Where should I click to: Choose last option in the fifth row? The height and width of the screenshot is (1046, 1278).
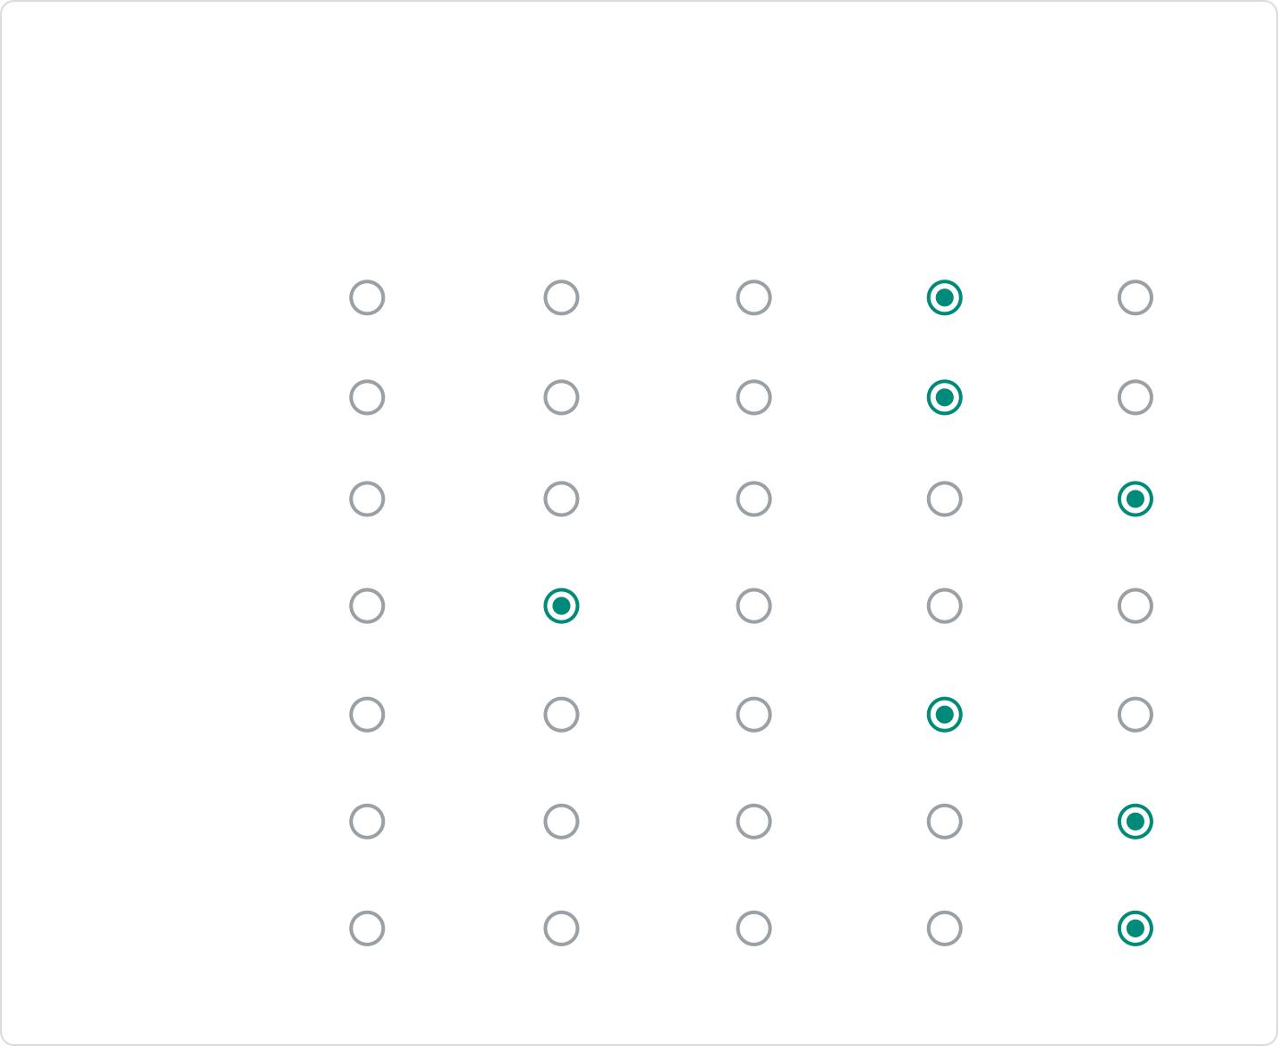point(1136,715)
